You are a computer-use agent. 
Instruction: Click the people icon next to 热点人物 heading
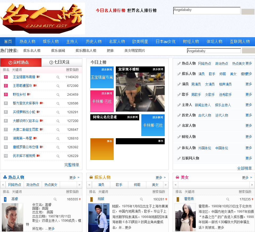(x=5, y=177)
